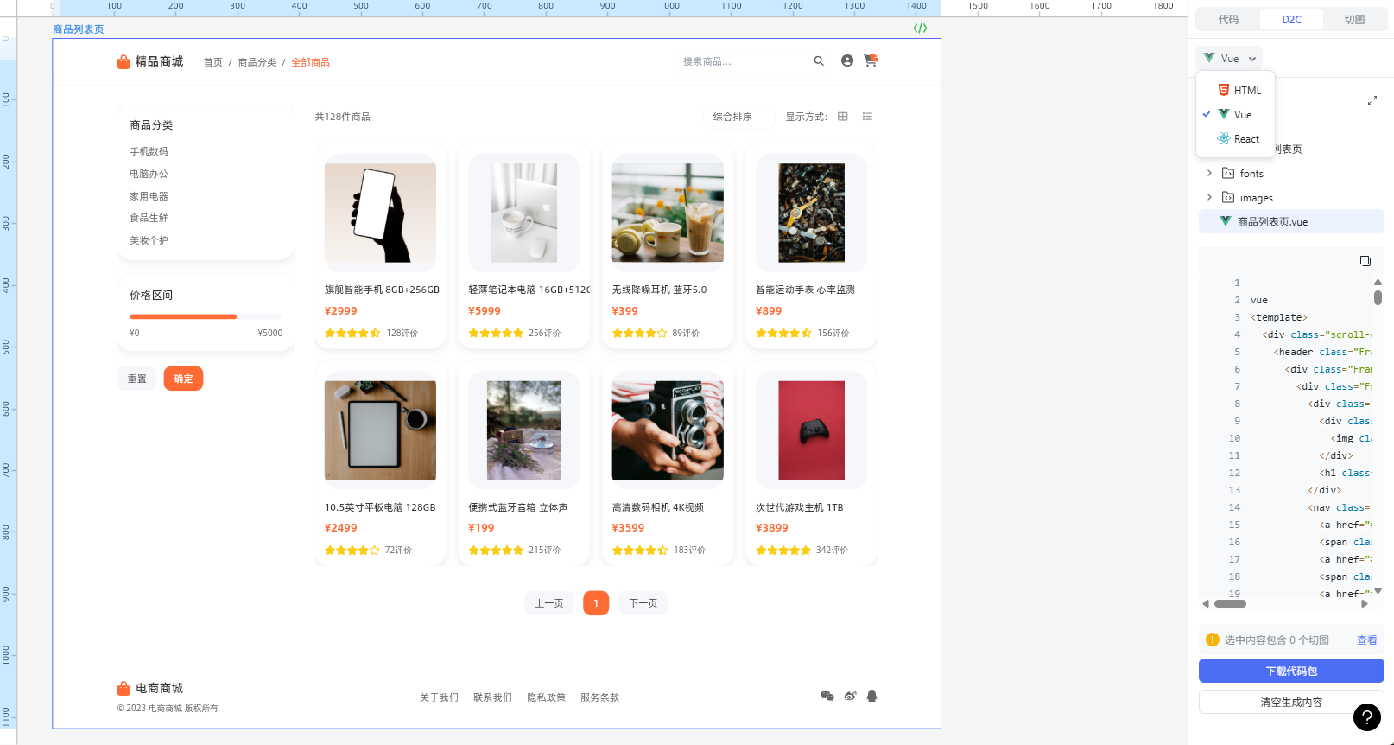Screen dimensions: 1394x745
Task: Switch to grid view display icon
Action: pos(843,117)
